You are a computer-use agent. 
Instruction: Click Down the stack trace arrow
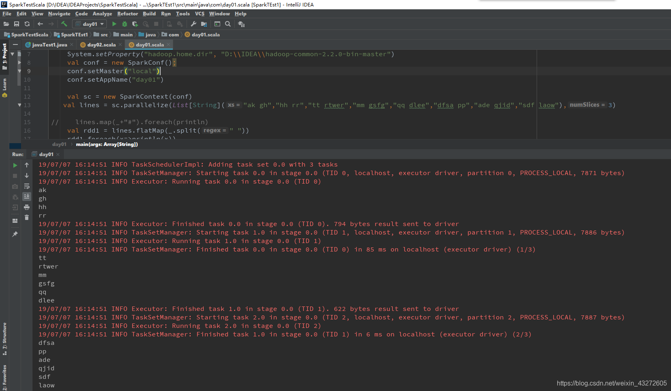(27, 175)
